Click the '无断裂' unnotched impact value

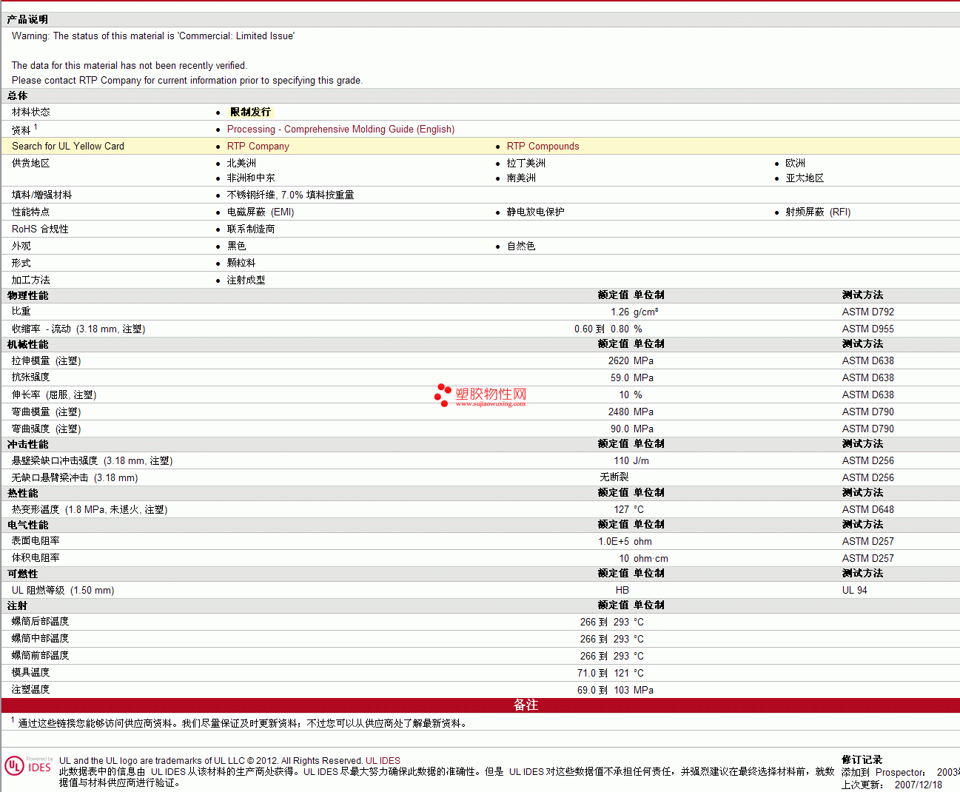(614, 477)
